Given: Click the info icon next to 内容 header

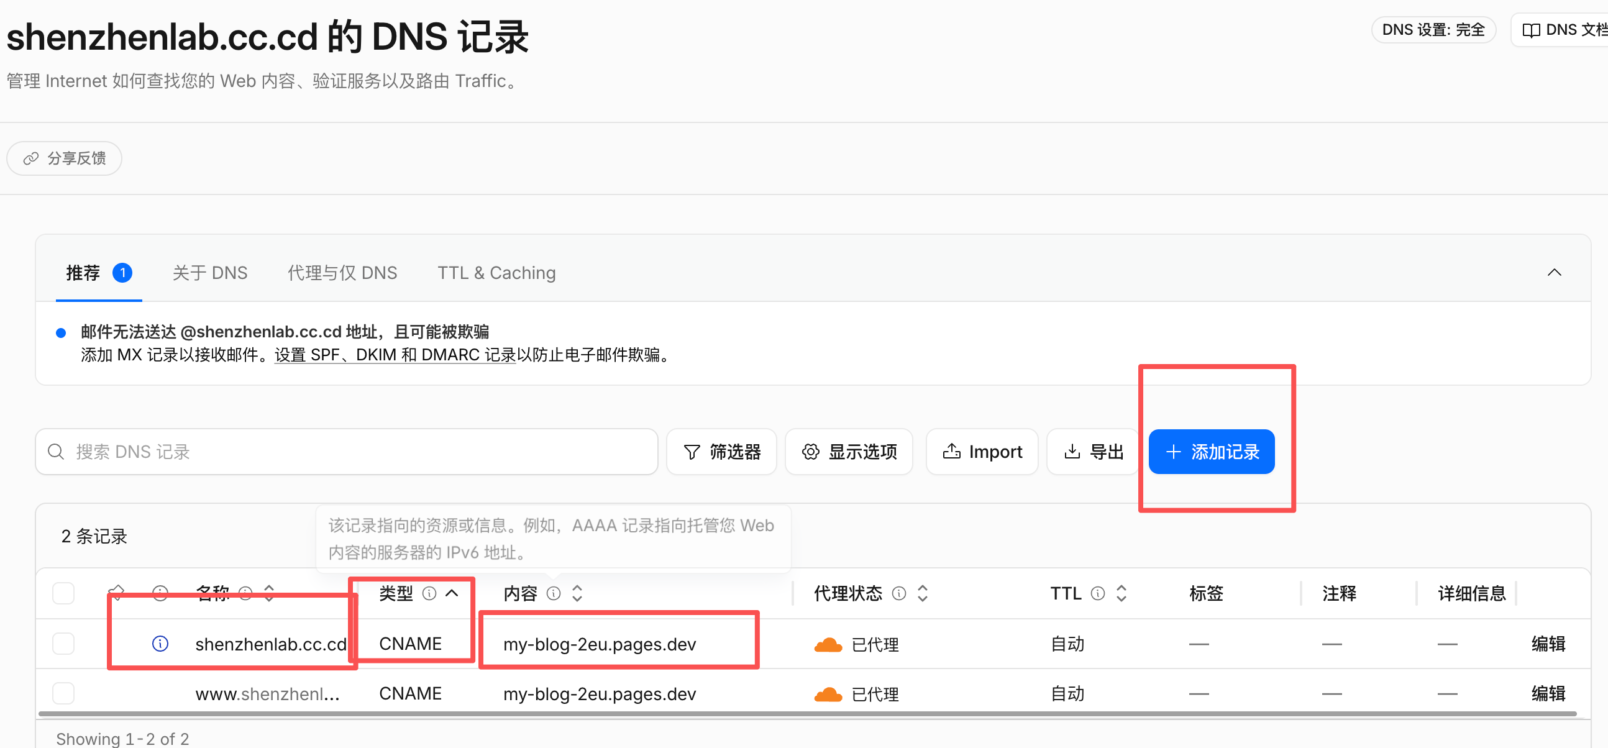Looking at the screenshot, I should click(x=554, y=593).
